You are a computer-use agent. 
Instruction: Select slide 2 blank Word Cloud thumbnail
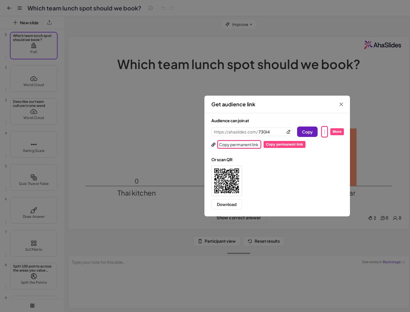click(34, 79)
